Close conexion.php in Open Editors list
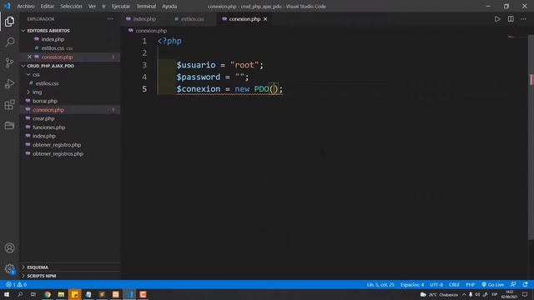The height and width of the screenshot is (300, 534). [x=30, y=57]
